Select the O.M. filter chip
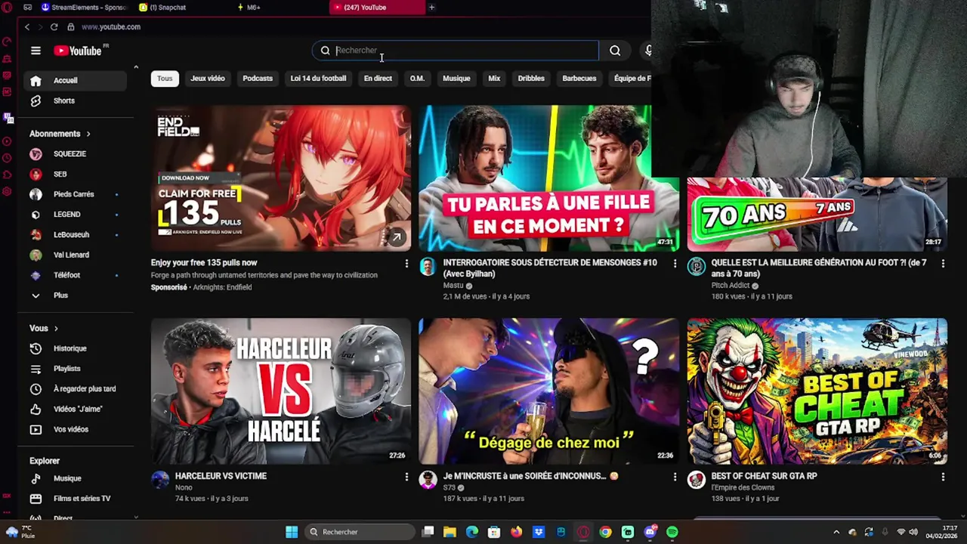 pyautogui.click(x=417, y=79)
